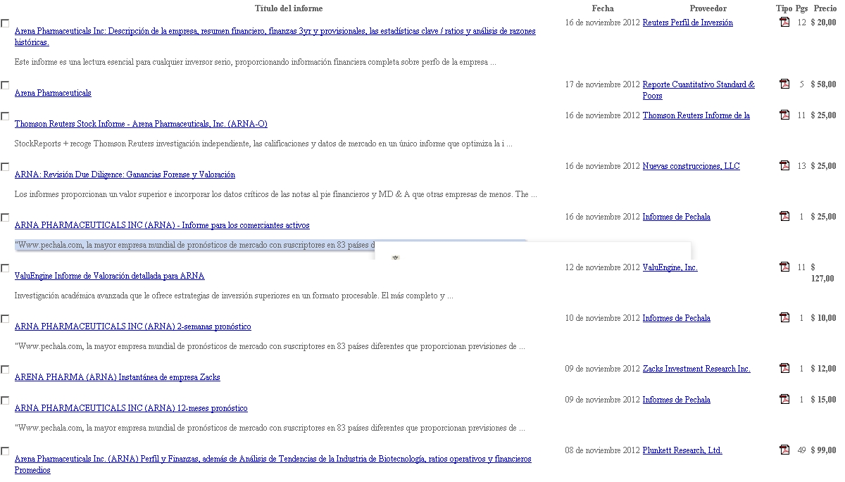Click the Proveedor column header
Screen dimensions: 845x482
(x=708, y=8)
